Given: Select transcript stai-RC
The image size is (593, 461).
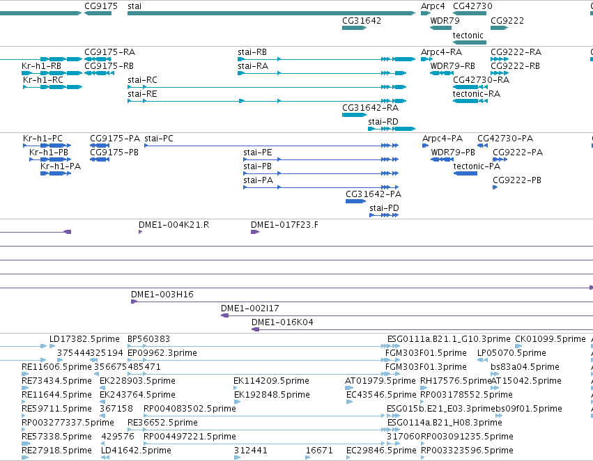Looking at the screenshot, I should click(x=267, y=87).
